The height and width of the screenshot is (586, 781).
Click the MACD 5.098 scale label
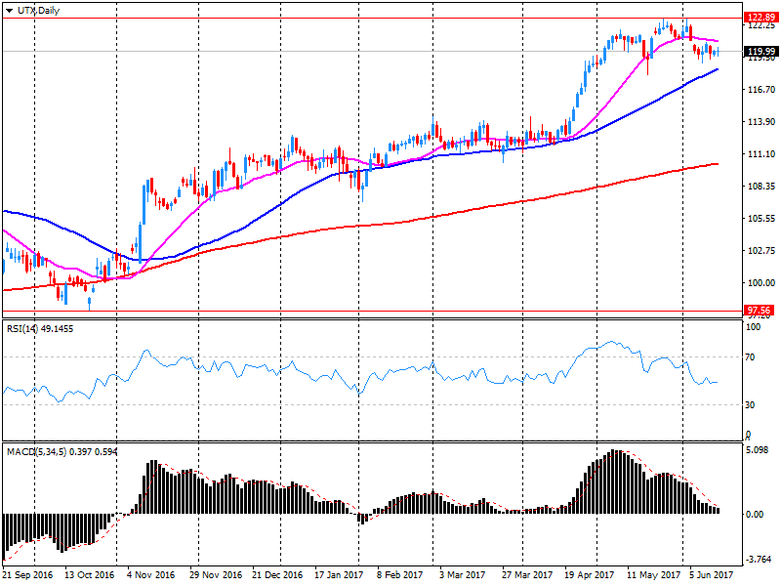click(759, 450)
